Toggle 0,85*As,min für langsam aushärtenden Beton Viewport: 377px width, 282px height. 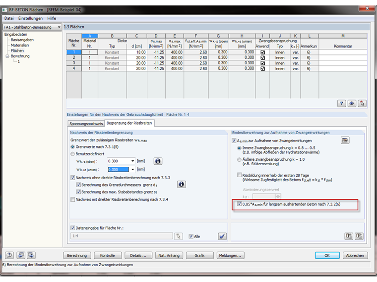tap(239, 204)
